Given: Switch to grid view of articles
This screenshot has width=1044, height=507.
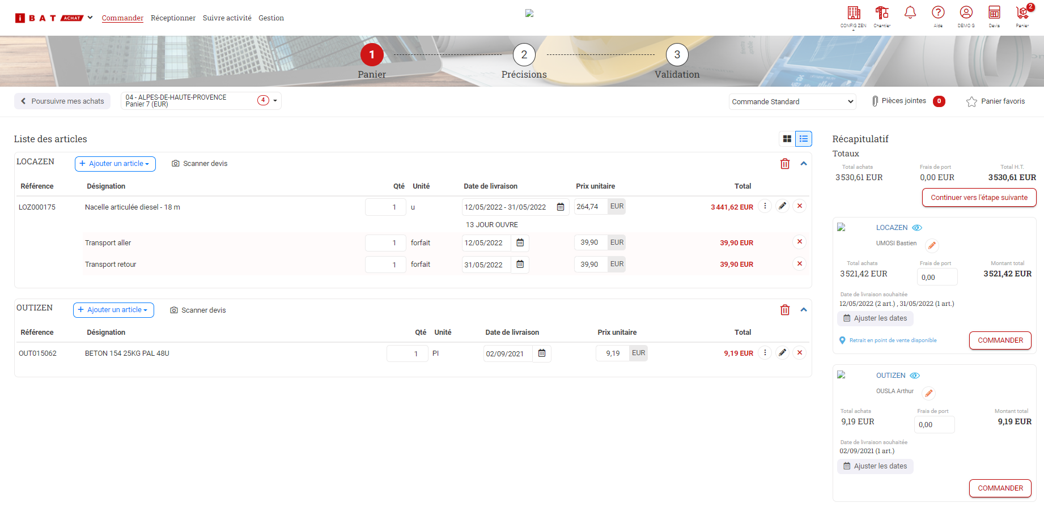Looking at the screenshot, I should coord(787,139).
